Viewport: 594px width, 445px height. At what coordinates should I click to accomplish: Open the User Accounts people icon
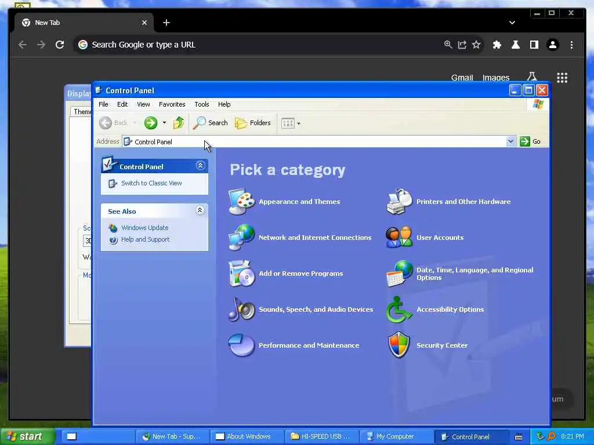[399, 237]
